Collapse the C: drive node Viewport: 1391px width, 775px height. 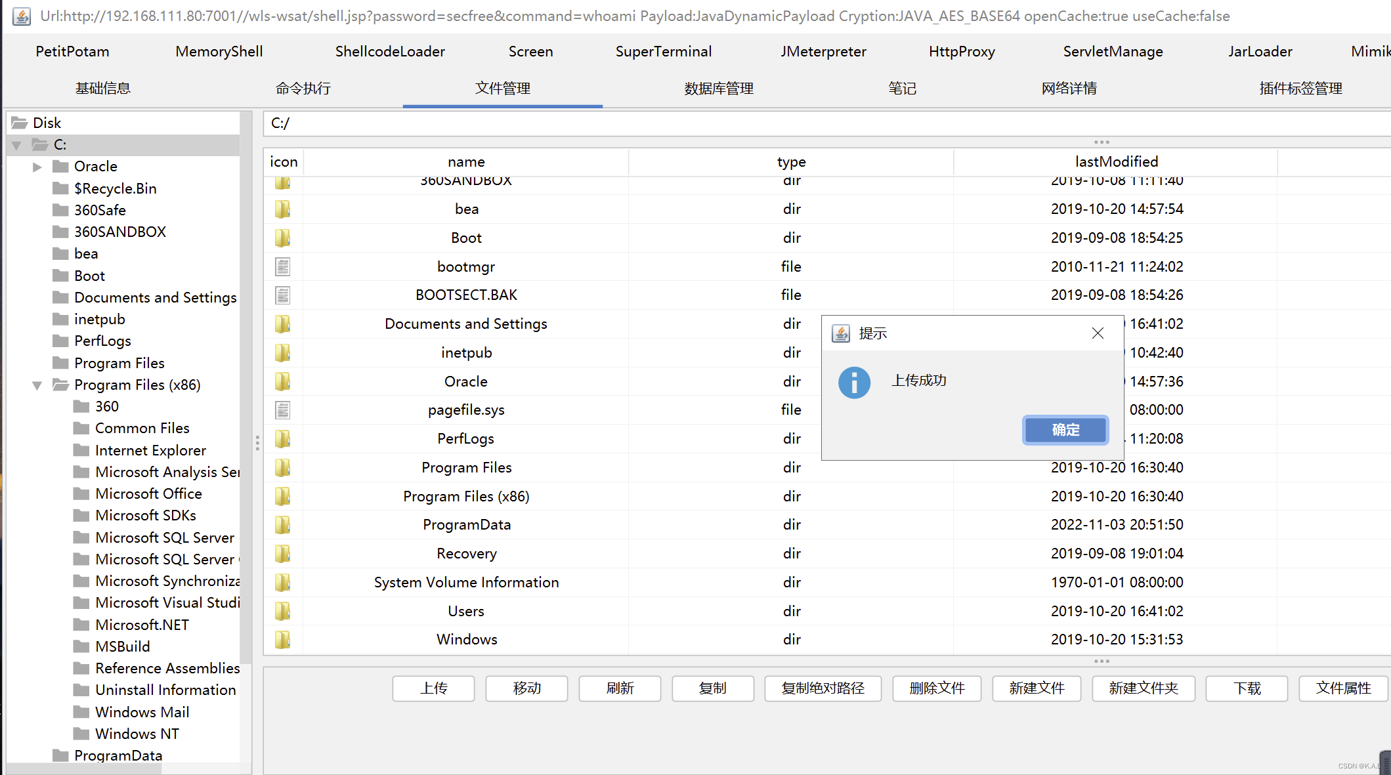(17, 145)
